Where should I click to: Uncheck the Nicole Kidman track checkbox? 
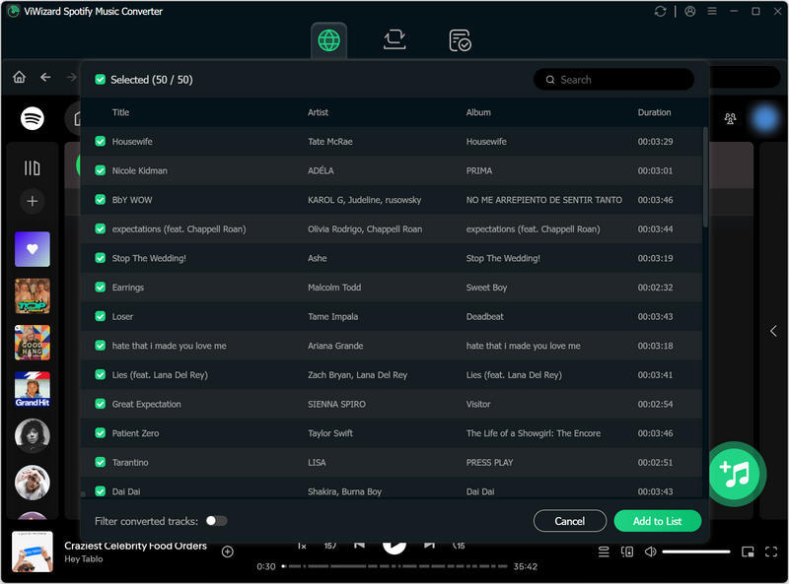[x=101, y=170]
